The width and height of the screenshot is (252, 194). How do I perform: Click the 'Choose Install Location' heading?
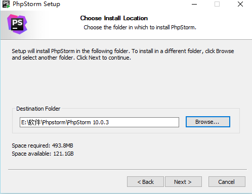click(x=114, y=18)
